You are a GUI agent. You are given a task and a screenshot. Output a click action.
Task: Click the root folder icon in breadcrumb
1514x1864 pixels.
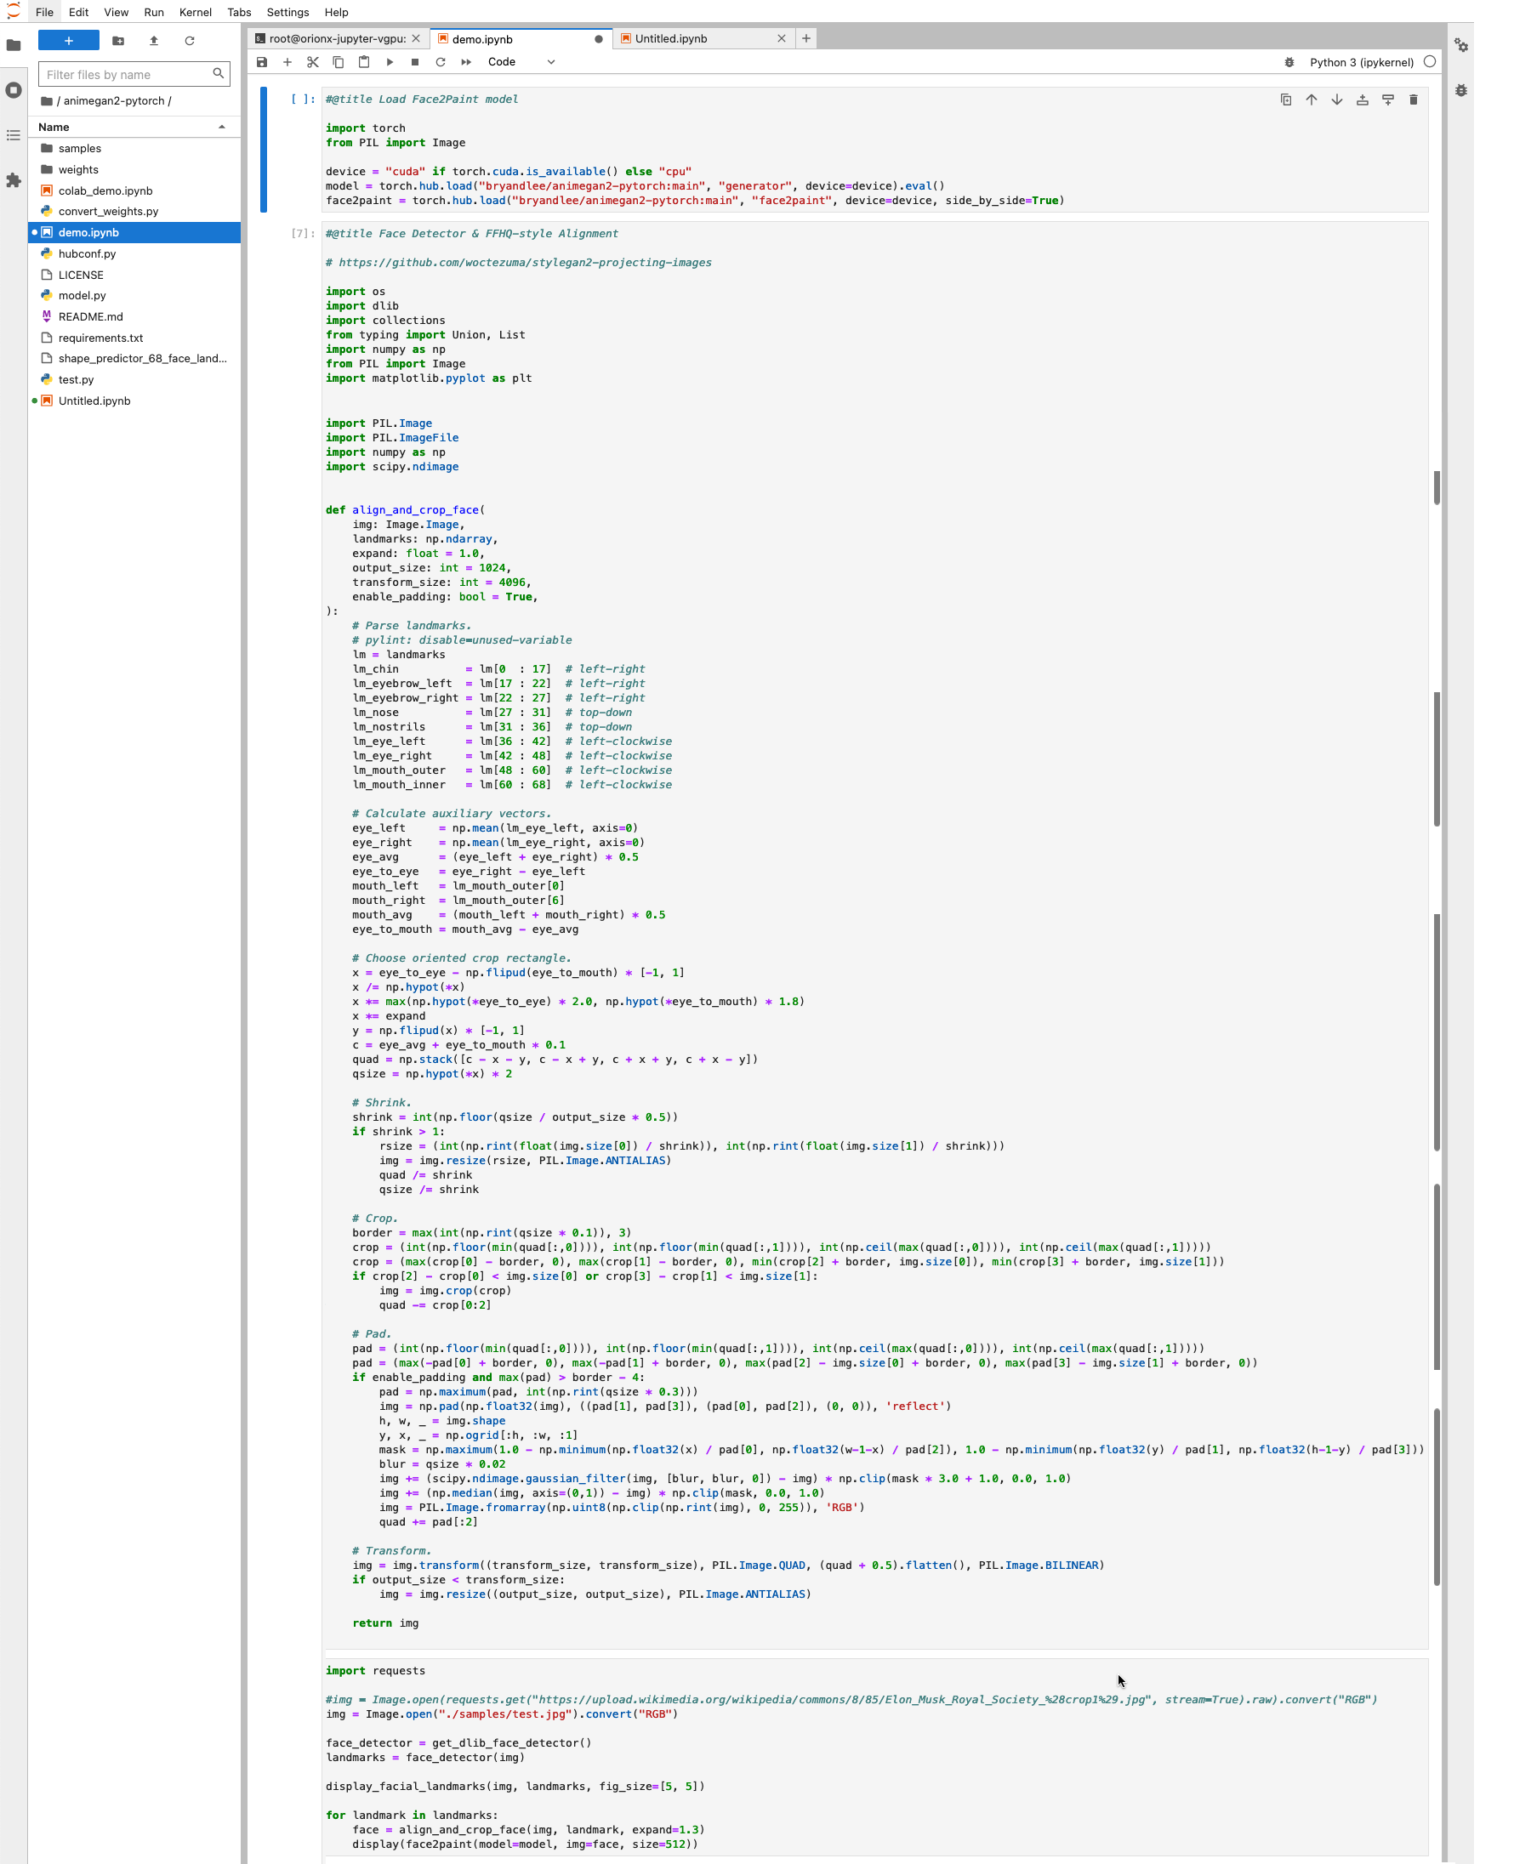47,100
